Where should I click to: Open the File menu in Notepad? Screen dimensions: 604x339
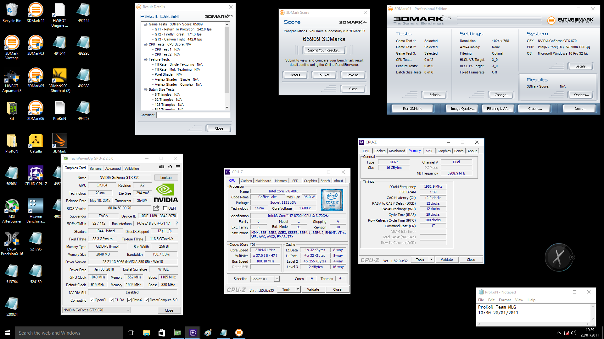click(x=481, y=300)
